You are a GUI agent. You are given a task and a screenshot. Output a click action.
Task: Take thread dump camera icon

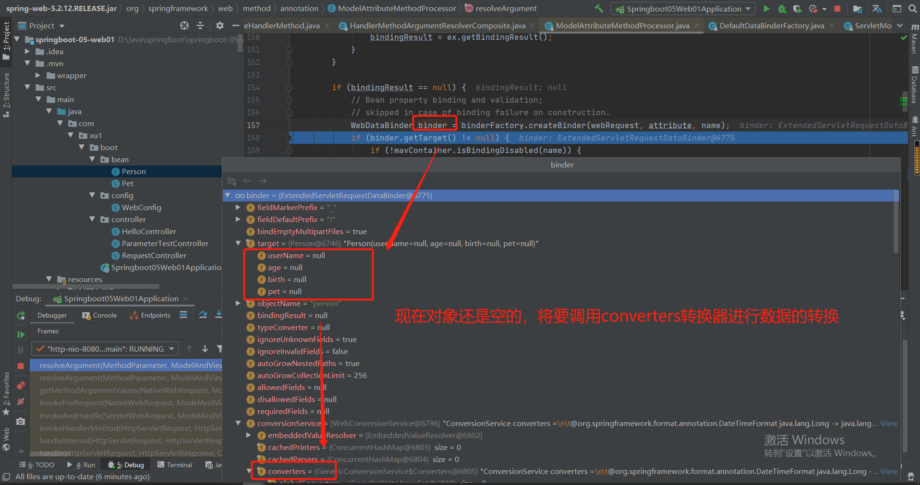pyautogui.click(x=21, y=421)
